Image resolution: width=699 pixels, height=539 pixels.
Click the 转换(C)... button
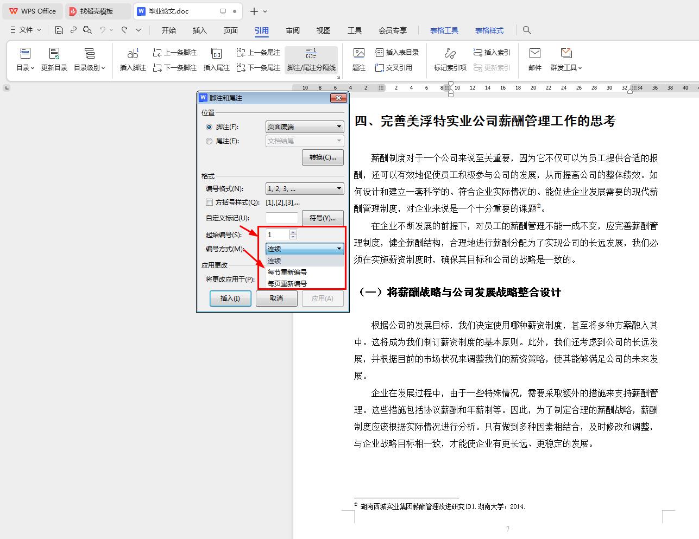[x=323, y=157]
